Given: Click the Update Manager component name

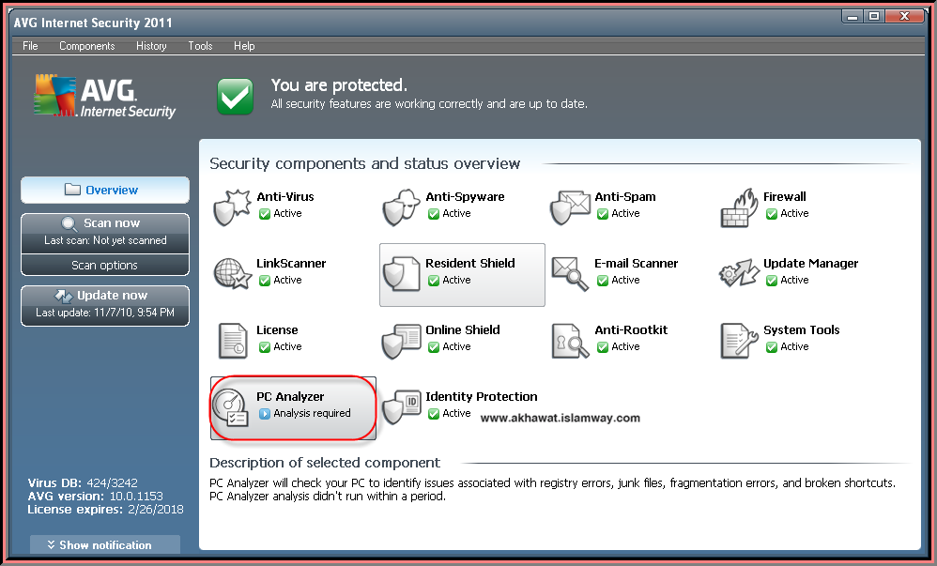Looking at the screenshot, I should pos(811,263).
